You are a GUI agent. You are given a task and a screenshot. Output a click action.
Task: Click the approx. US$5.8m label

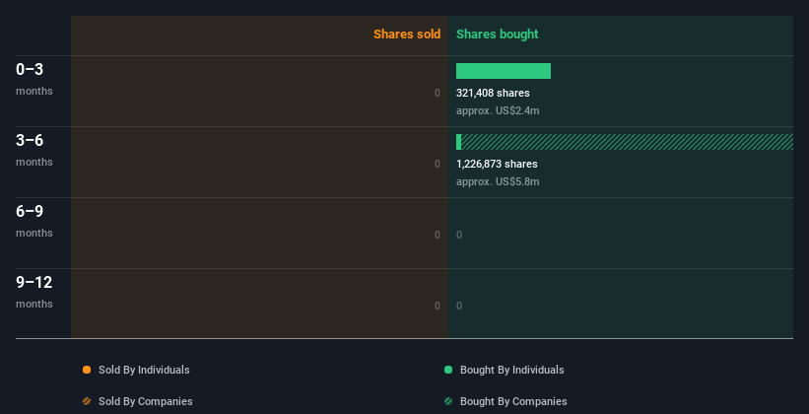[498, 181]
